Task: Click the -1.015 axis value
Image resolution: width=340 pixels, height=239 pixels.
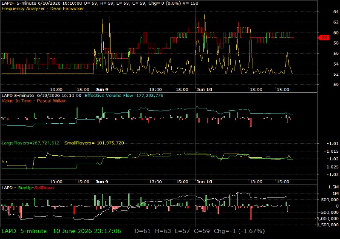Action: [x=331, y=151]
